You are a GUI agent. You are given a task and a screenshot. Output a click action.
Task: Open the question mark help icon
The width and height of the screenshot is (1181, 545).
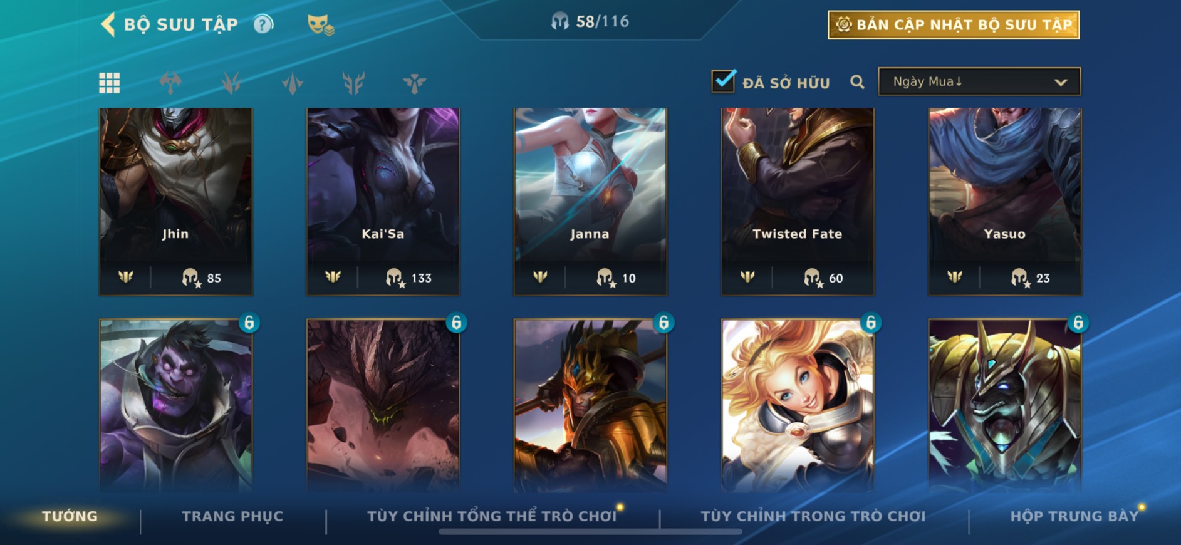(263, 24)
